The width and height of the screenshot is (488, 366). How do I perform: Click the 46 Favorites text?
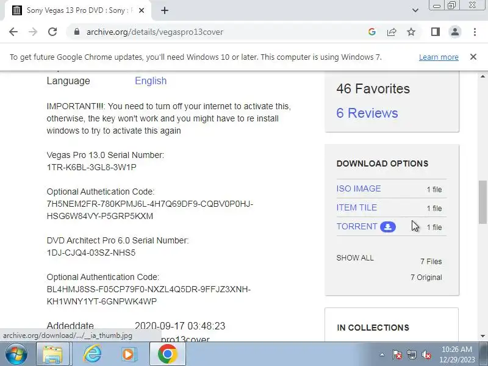coord(373,88)
